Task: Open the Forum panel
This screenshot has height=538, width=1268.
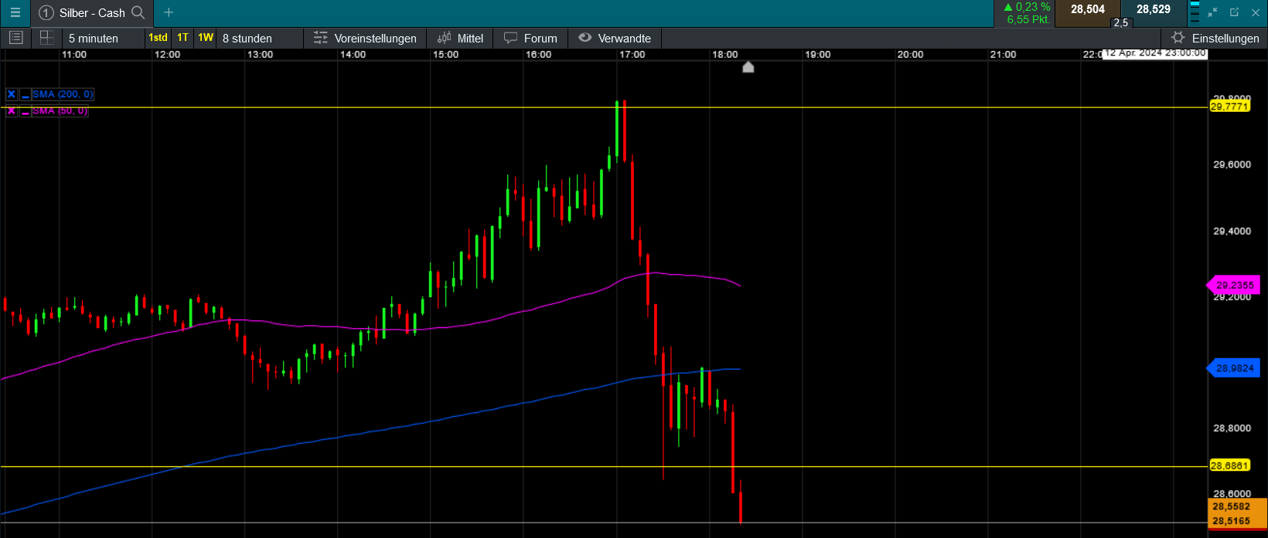Action: (530, 38)
